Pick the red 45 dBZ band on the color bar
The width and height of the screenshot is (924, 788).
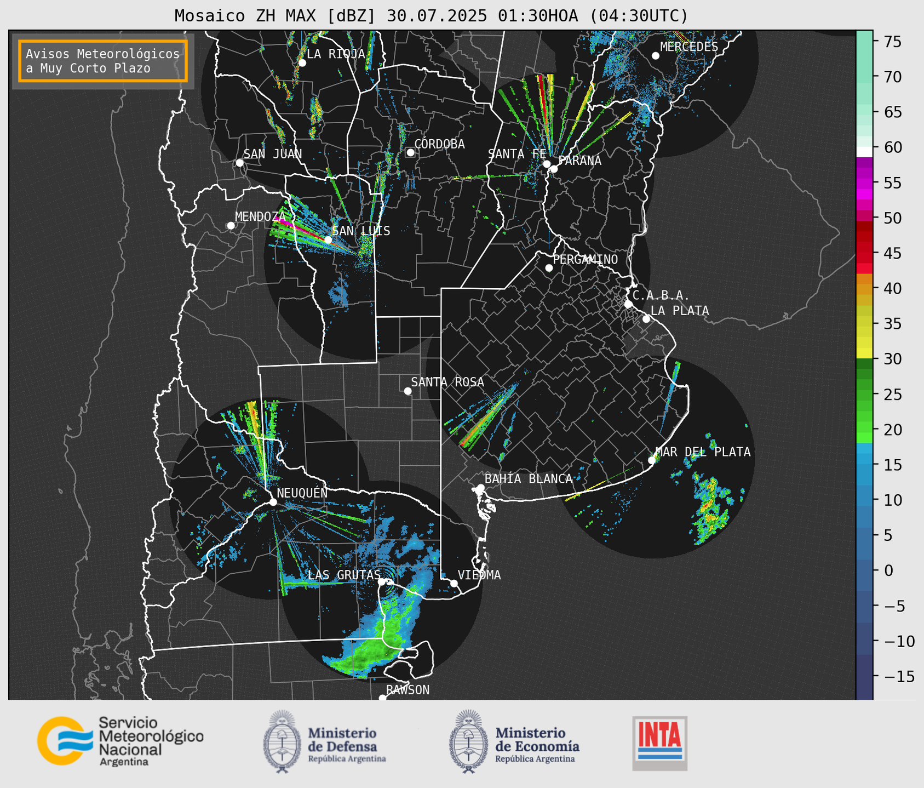point(864,253)
